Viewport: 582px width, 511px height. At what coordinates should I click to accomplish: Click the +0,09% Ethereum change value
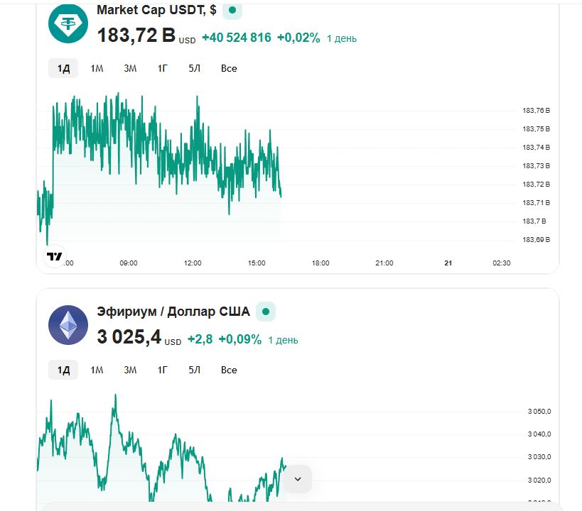(x=241, y=340)
